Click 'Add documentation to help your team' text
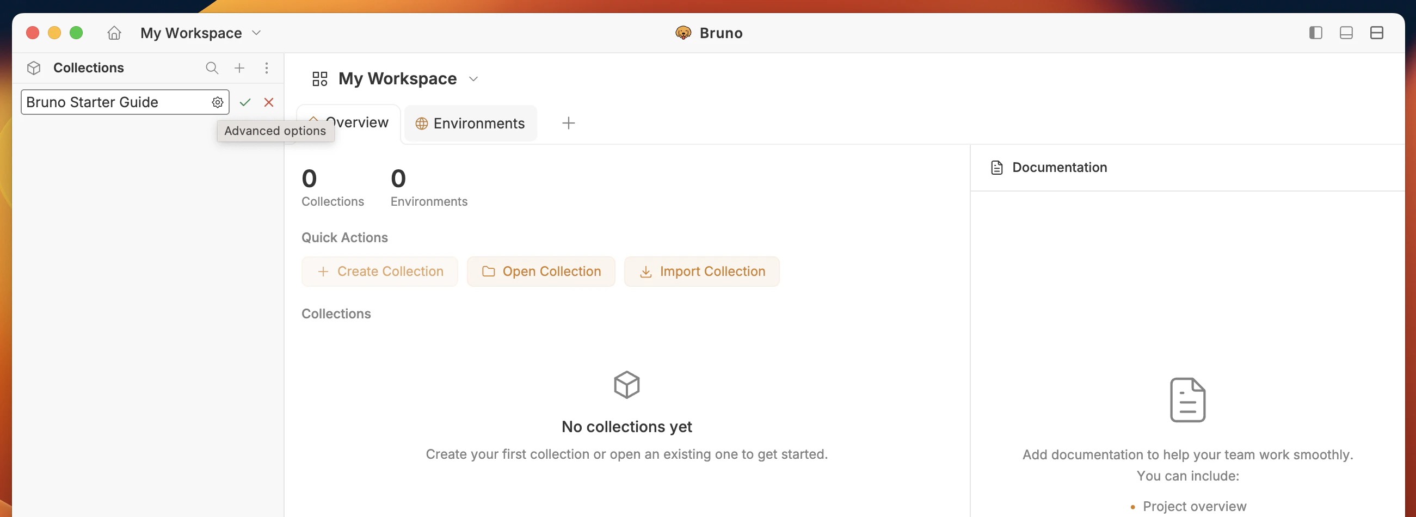 coord(1188,455)
